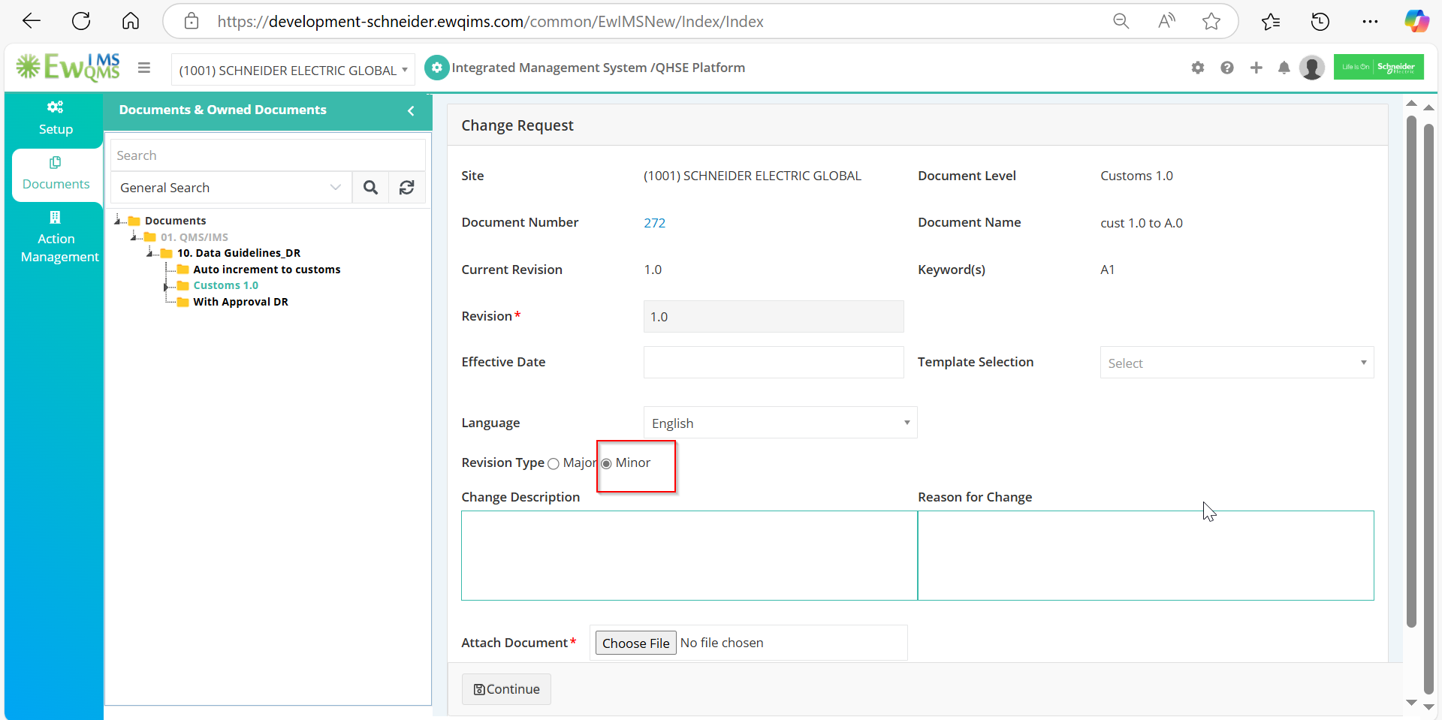
Task: Click the Effective Date field
Action: coord(774,362)
